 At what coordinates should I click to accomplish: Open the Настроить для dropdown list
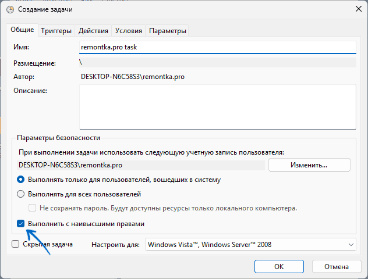[250, 245]
